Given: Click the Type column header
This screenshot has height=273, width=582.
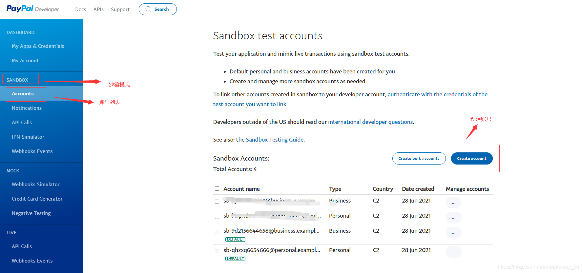Looking at the screenshot, I should tap(335, 189).
